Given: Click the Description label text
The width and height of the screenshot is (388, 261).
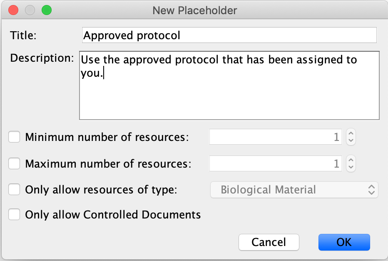Looking at the screenshot, I should coord(42,58).
